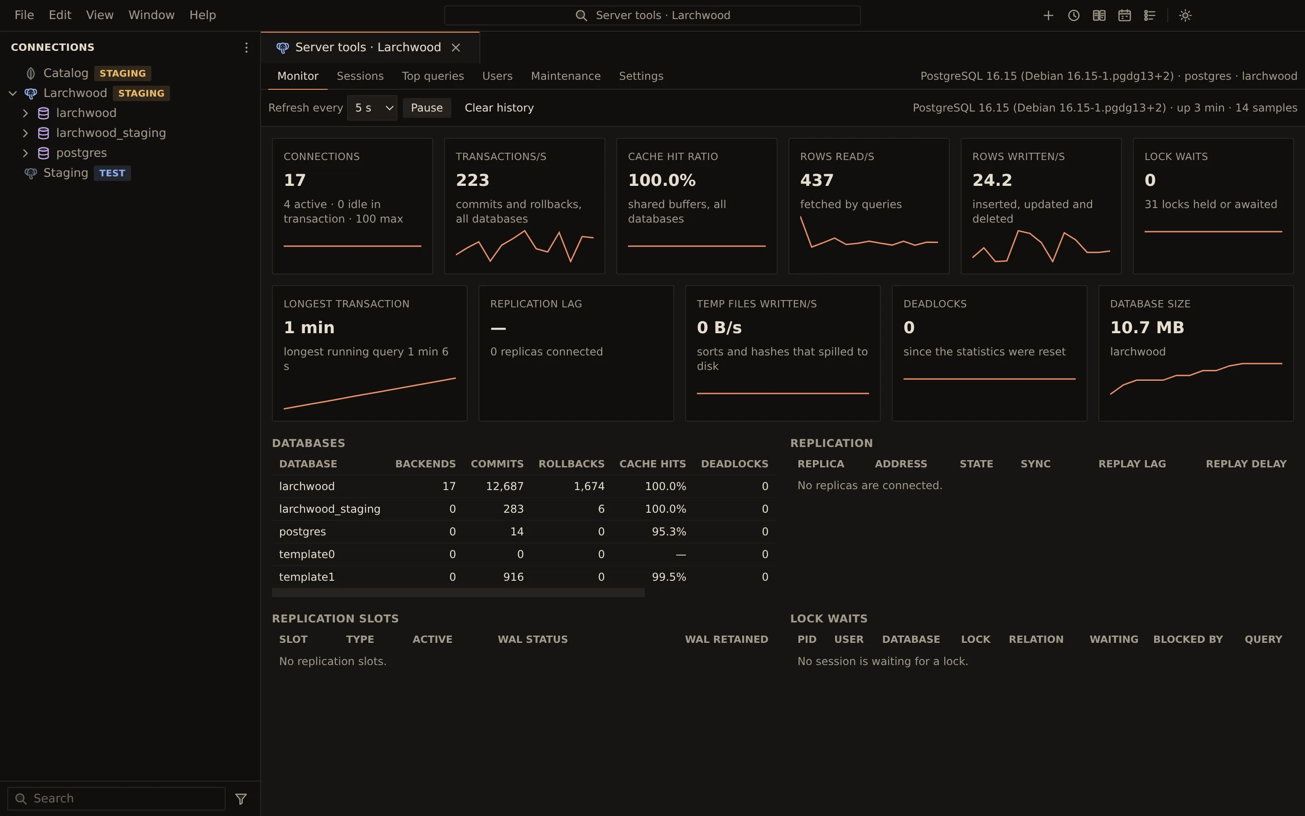This screenshot has width=1305, height=816.
Task: Focus the sidebar Search input field
Action: (x=116, y=799)
